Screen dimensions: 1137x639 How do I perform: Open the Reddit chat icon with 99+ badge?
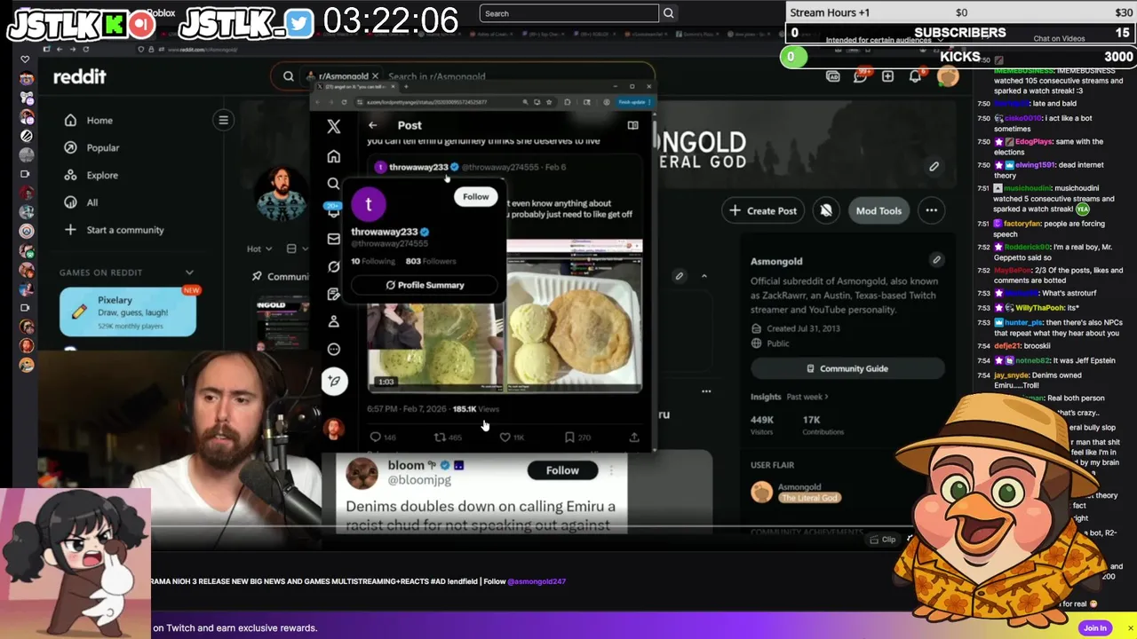[x=860, y=76]
